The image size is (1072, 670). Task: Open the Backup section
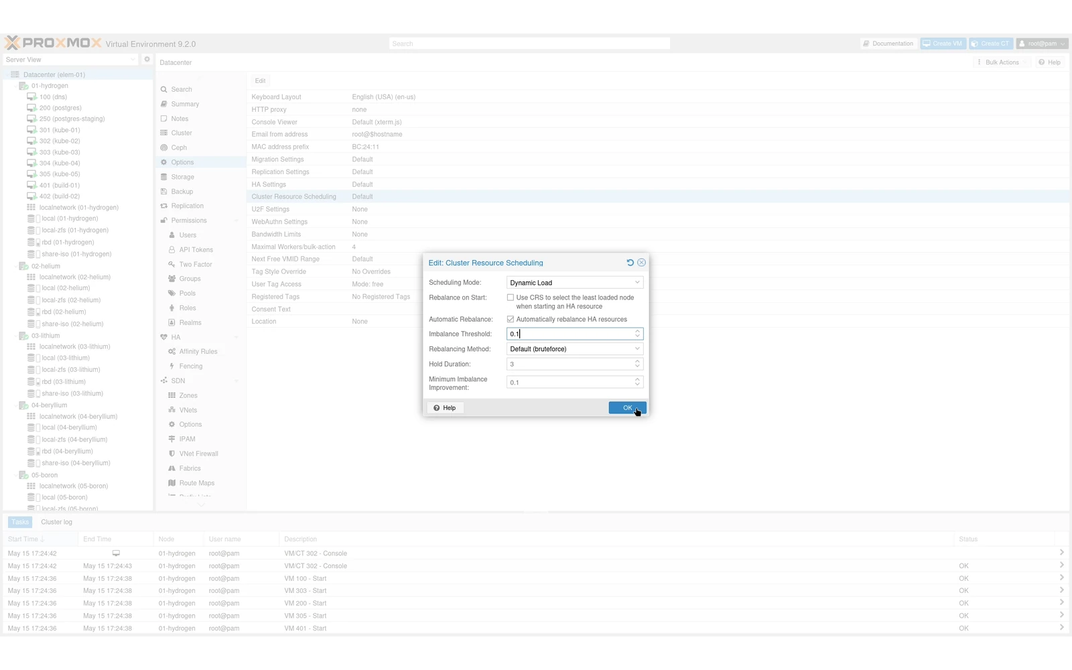[x=182, y=192]
